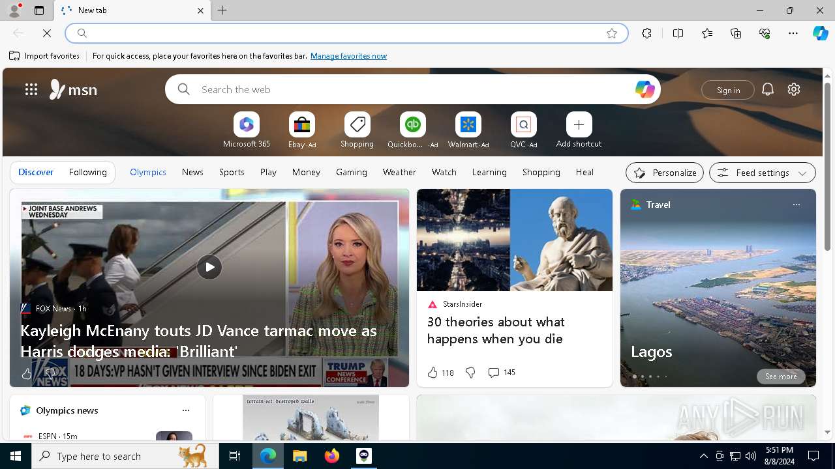Add this page to favorites star
The height and width of the screenshot is (469, 835).
point(611,33)
